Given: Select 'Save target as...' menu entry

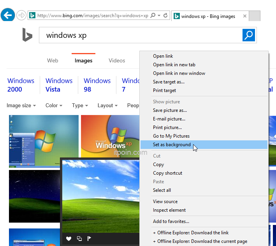Looking at the screenshot, I should point(204,82).
